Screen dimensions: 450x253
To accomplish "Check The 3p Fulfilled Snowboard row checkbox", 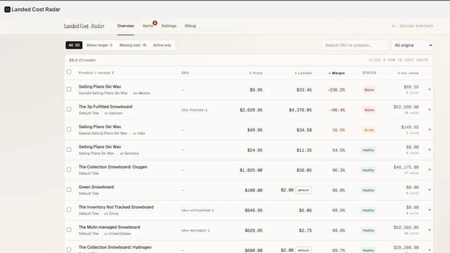I will [69, 109].
